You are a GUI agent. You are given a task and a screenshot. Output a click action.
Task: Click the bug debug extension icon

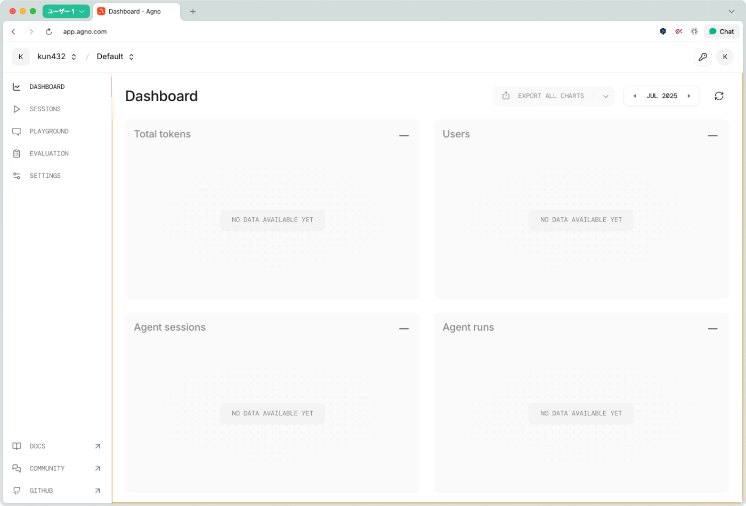(x=694, y=31)
